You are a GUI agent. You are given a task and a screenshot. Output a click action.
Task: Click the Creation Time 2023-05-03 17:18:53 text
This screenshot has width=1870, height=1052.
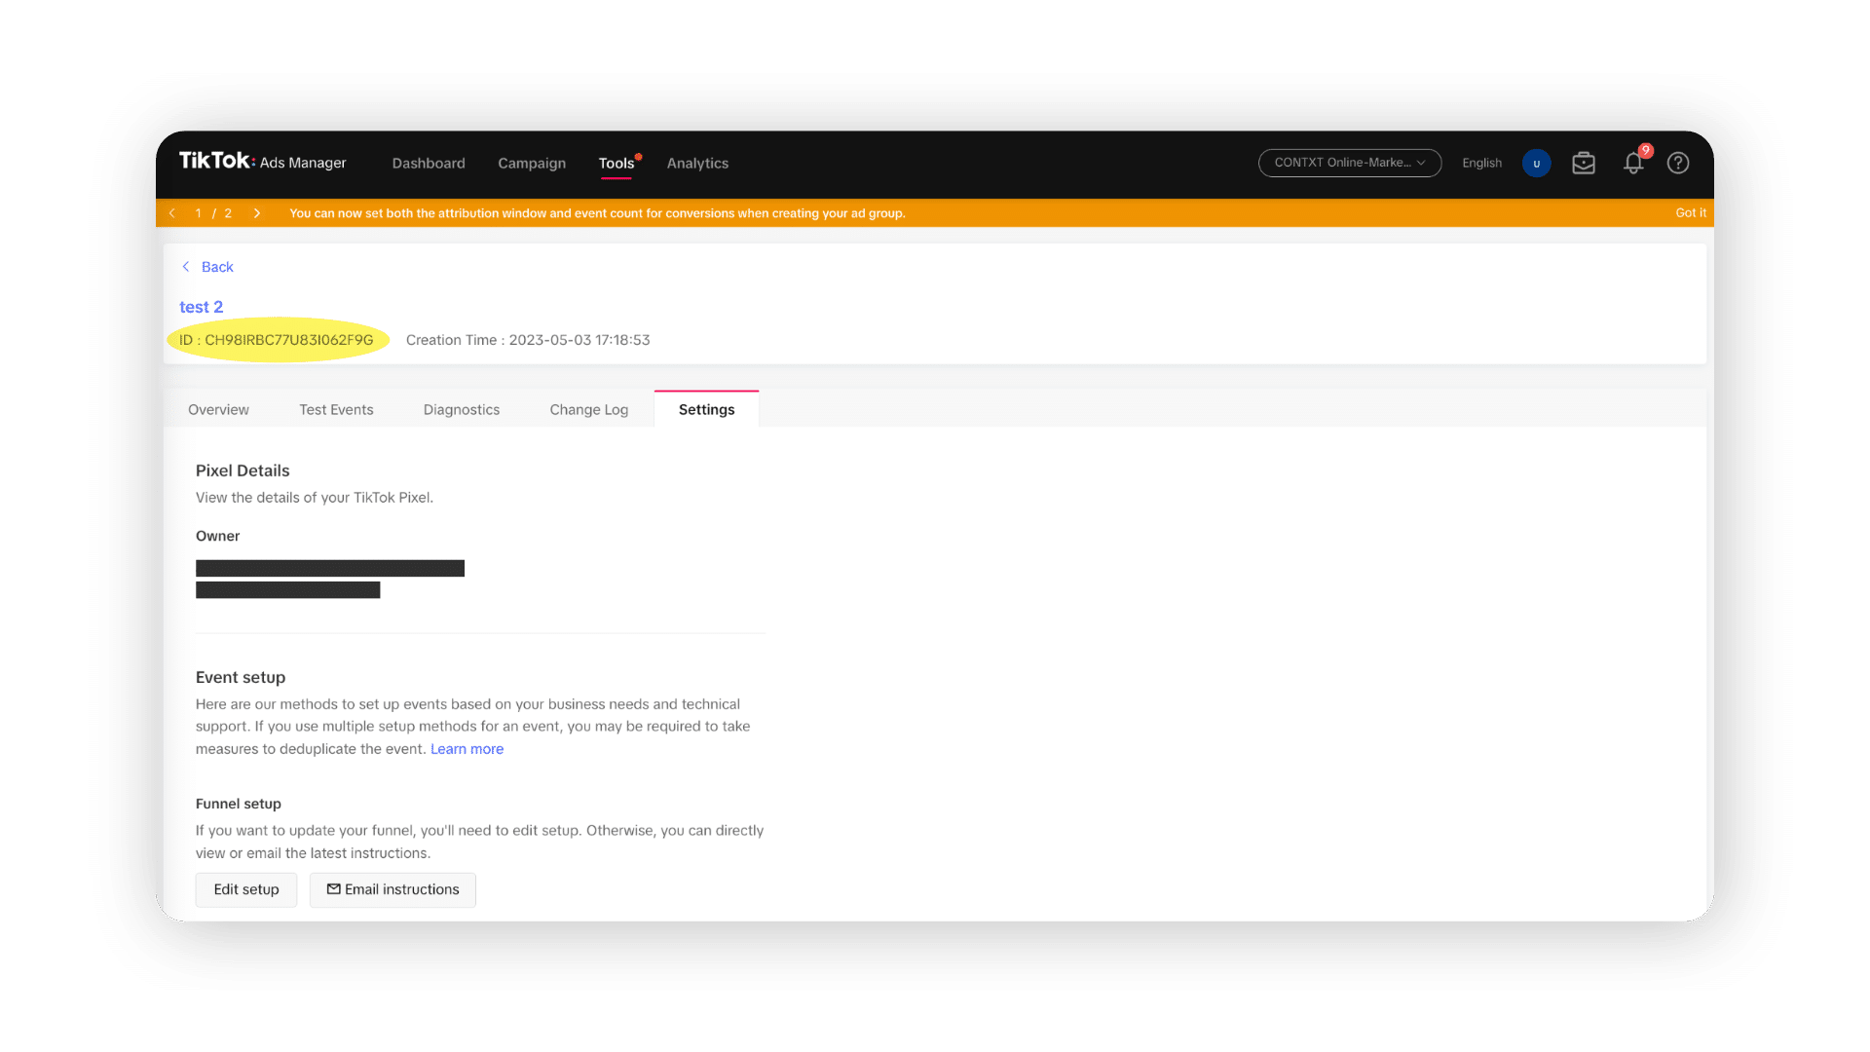point(528,340)
